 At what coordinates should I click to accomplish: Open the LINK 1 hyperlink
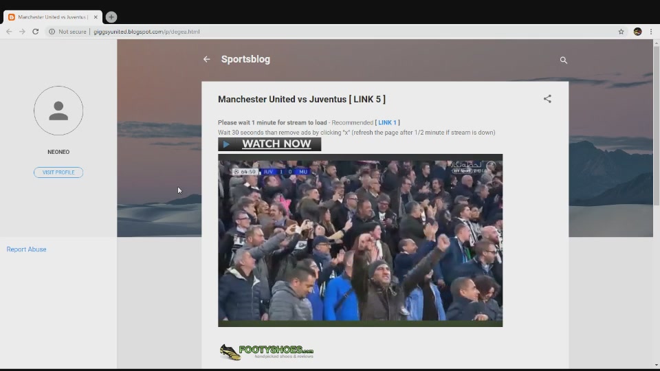[387, 122]
